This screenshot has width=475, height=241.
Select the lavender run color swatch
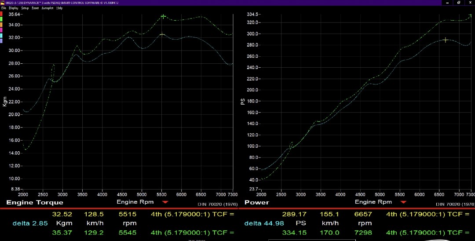[x=1, y=40]
